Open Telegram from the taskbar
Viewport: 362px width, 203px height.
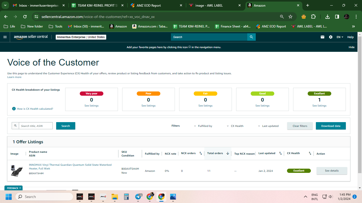[x=138, y=197]
